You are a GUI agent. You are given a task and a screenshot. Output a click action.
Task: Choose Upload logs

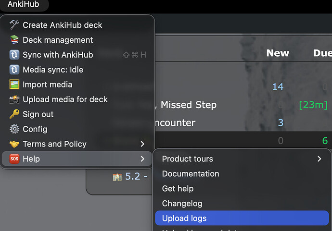[x=242, y=218]
